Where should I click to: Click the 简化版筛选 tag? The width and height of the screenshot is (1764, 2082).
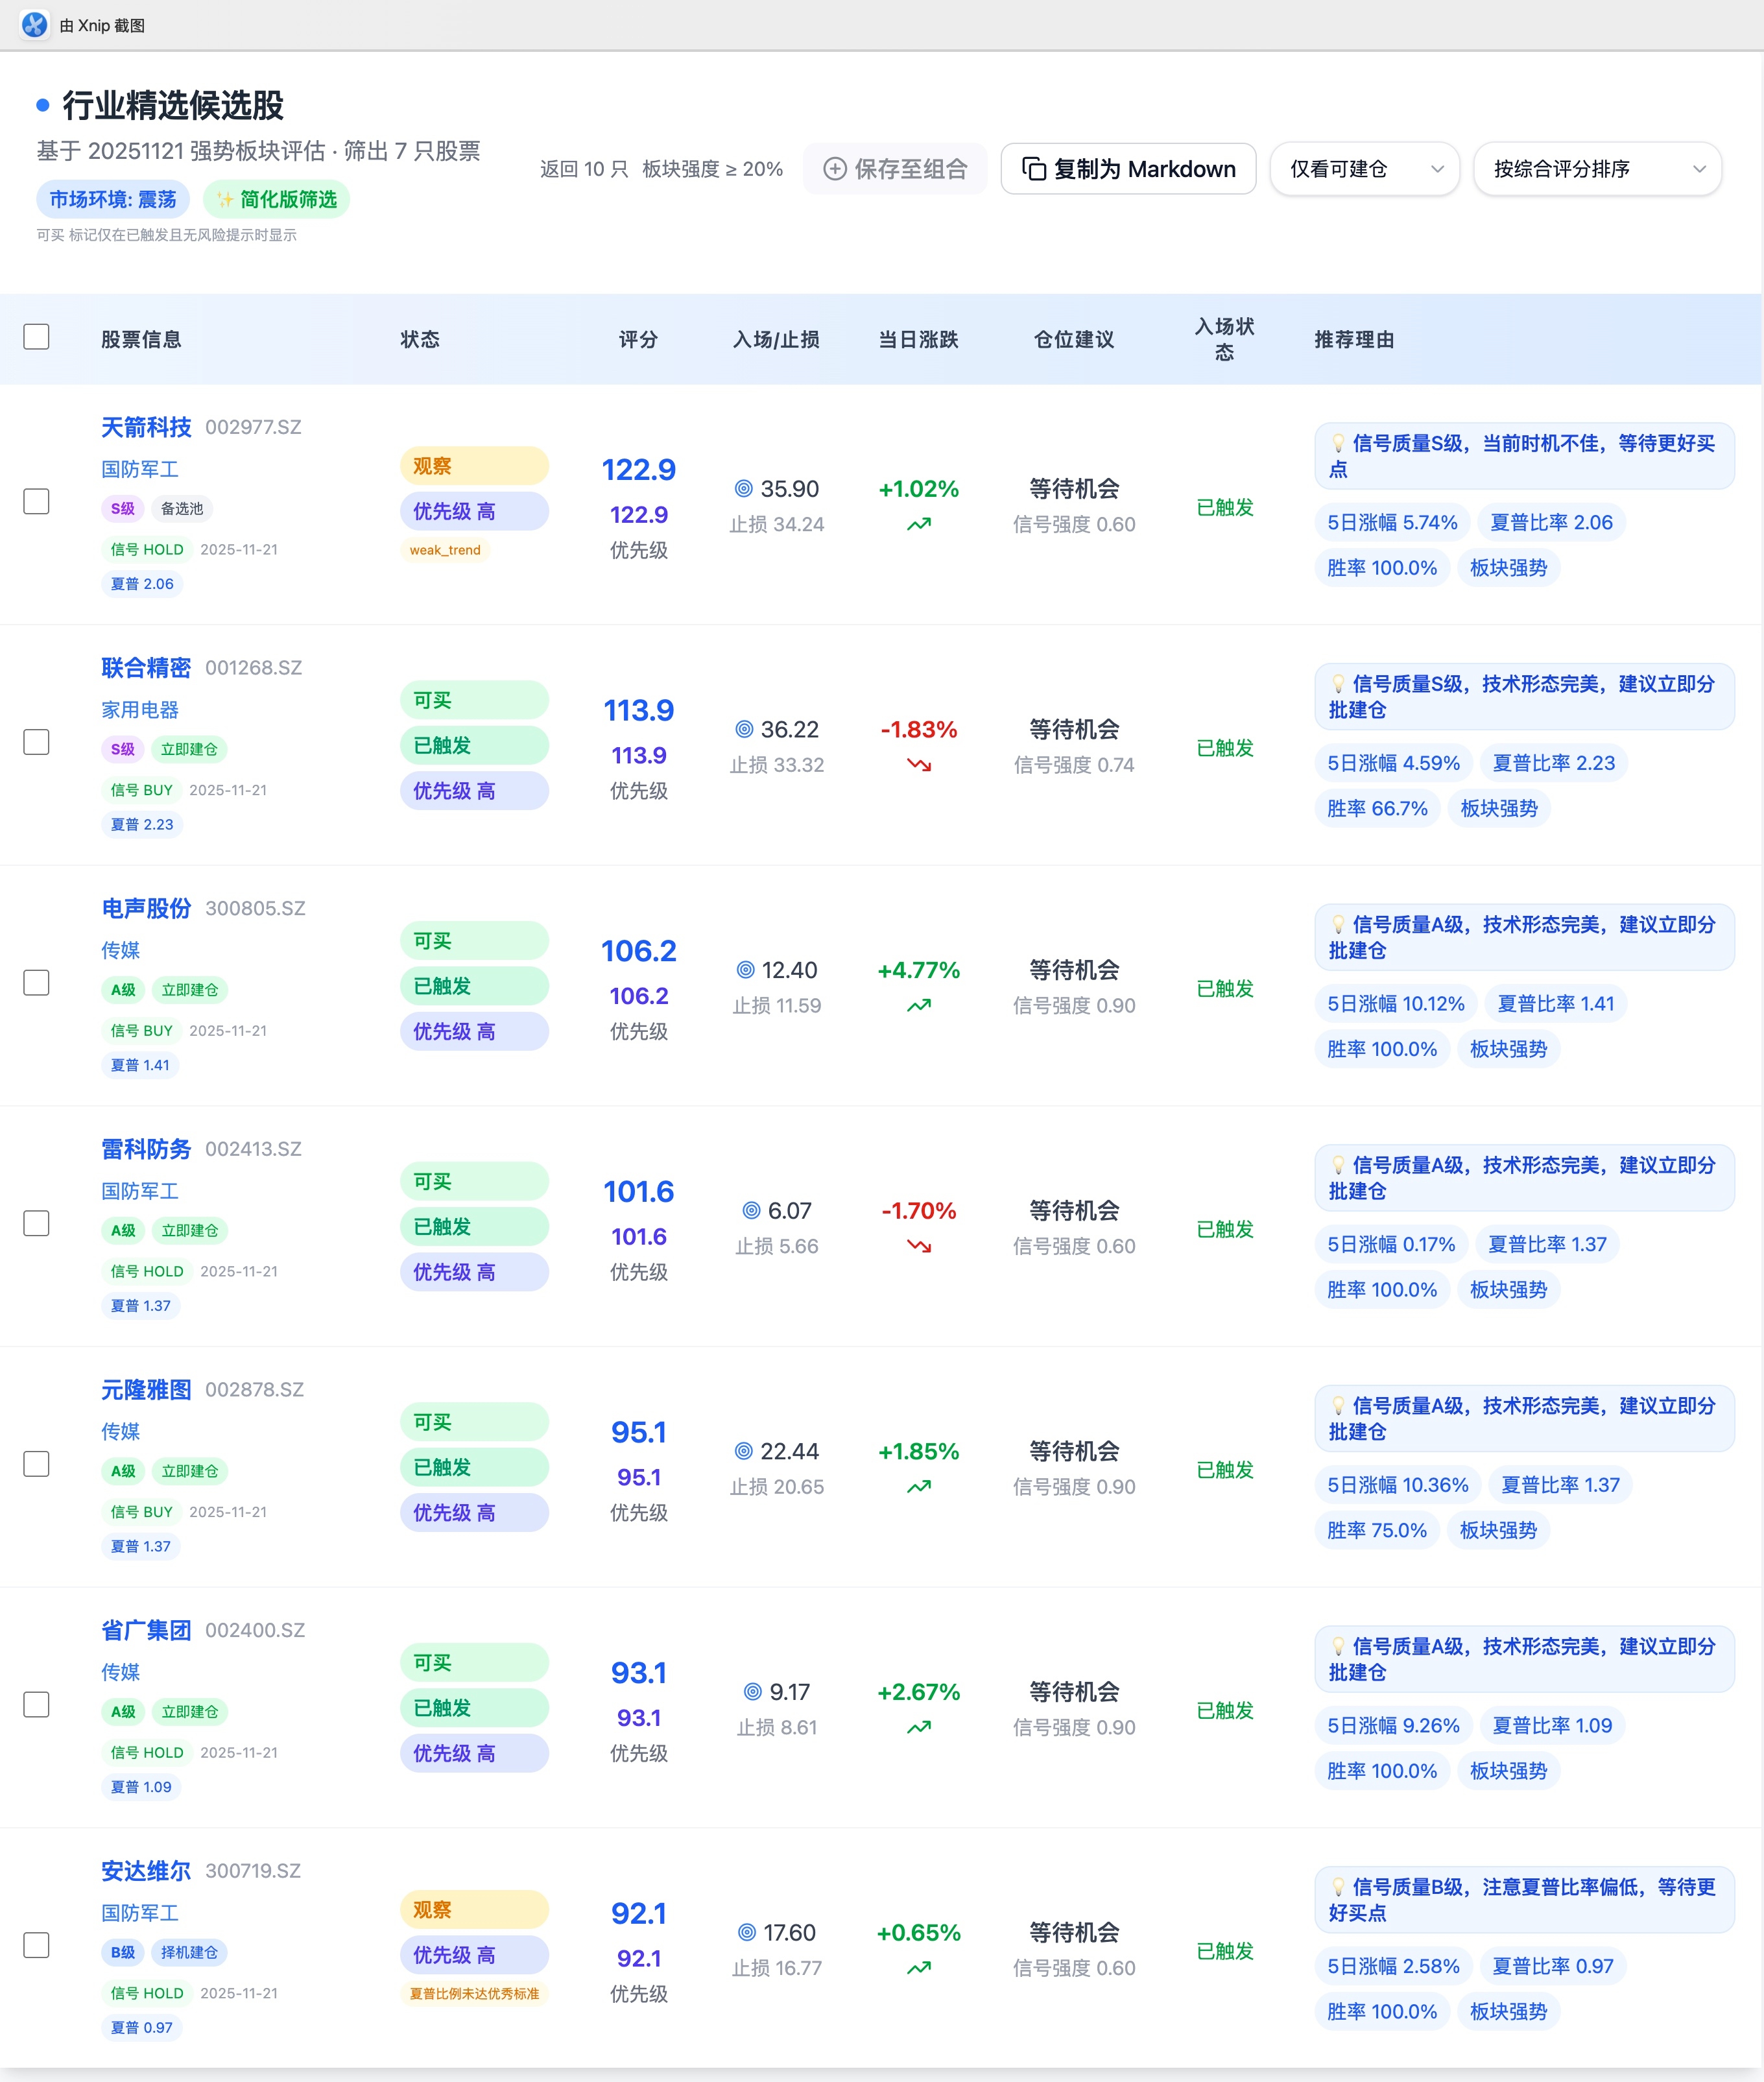(277, 200)
